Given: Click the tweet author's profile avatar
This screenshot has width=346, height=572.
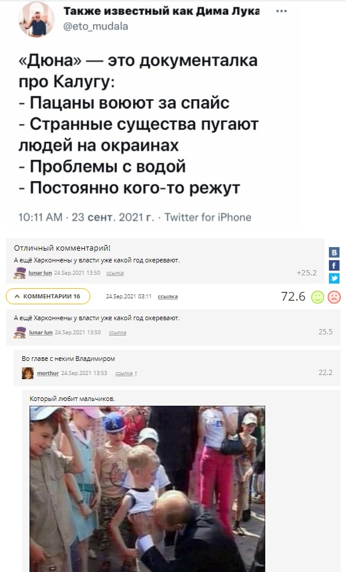Looking at the screenshot, I should click(37, 19).
